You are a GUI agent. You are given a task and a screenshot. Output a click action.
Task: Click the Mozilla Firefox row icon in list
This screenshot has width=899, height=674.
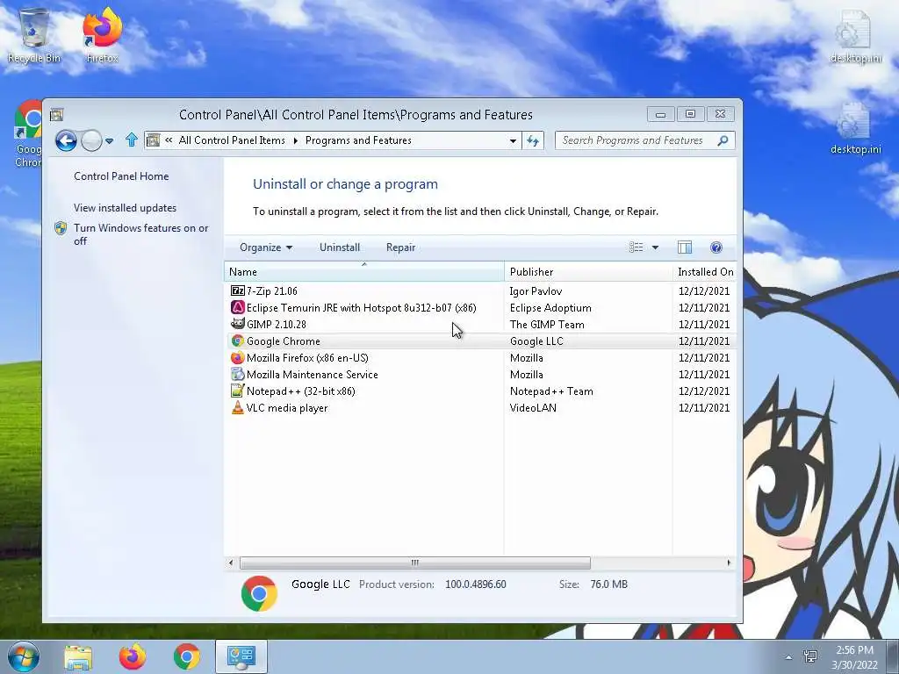(x=237, y=358)
